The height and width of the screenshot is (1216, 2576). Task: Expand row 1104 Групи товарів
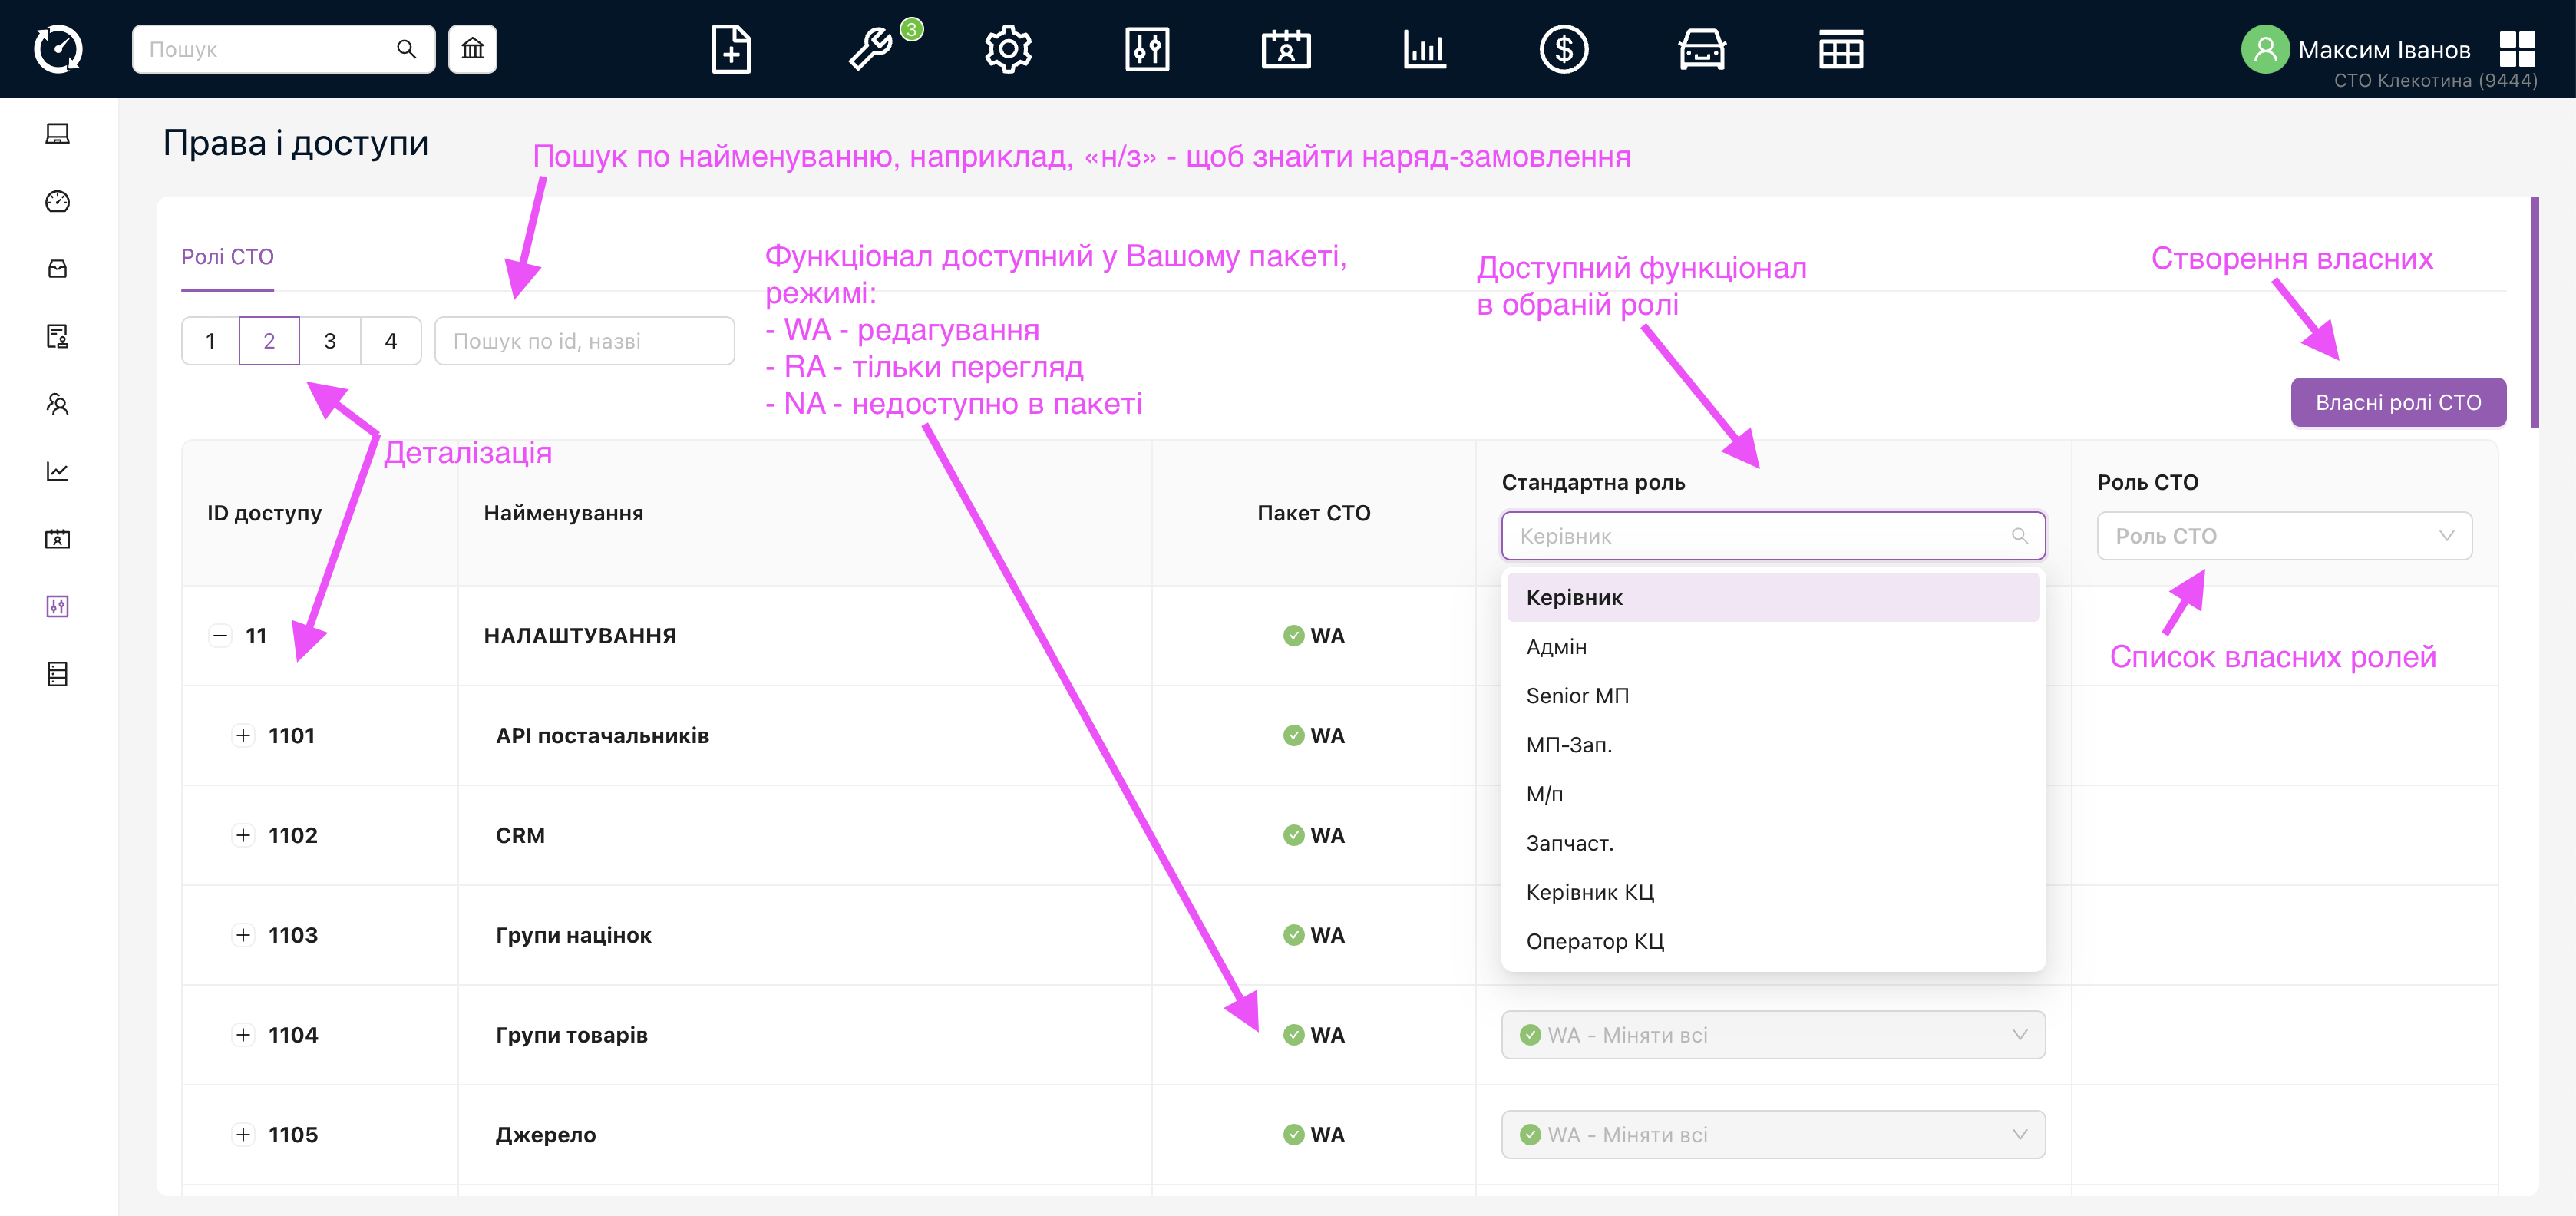click(x=243, y=1035)
